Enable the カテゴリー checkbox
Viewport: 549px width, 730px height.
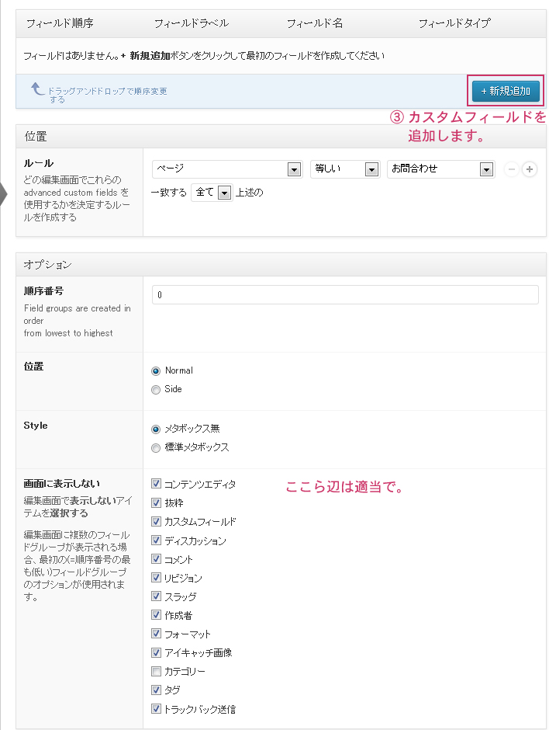pyautogui.click(x=157, y=671)
